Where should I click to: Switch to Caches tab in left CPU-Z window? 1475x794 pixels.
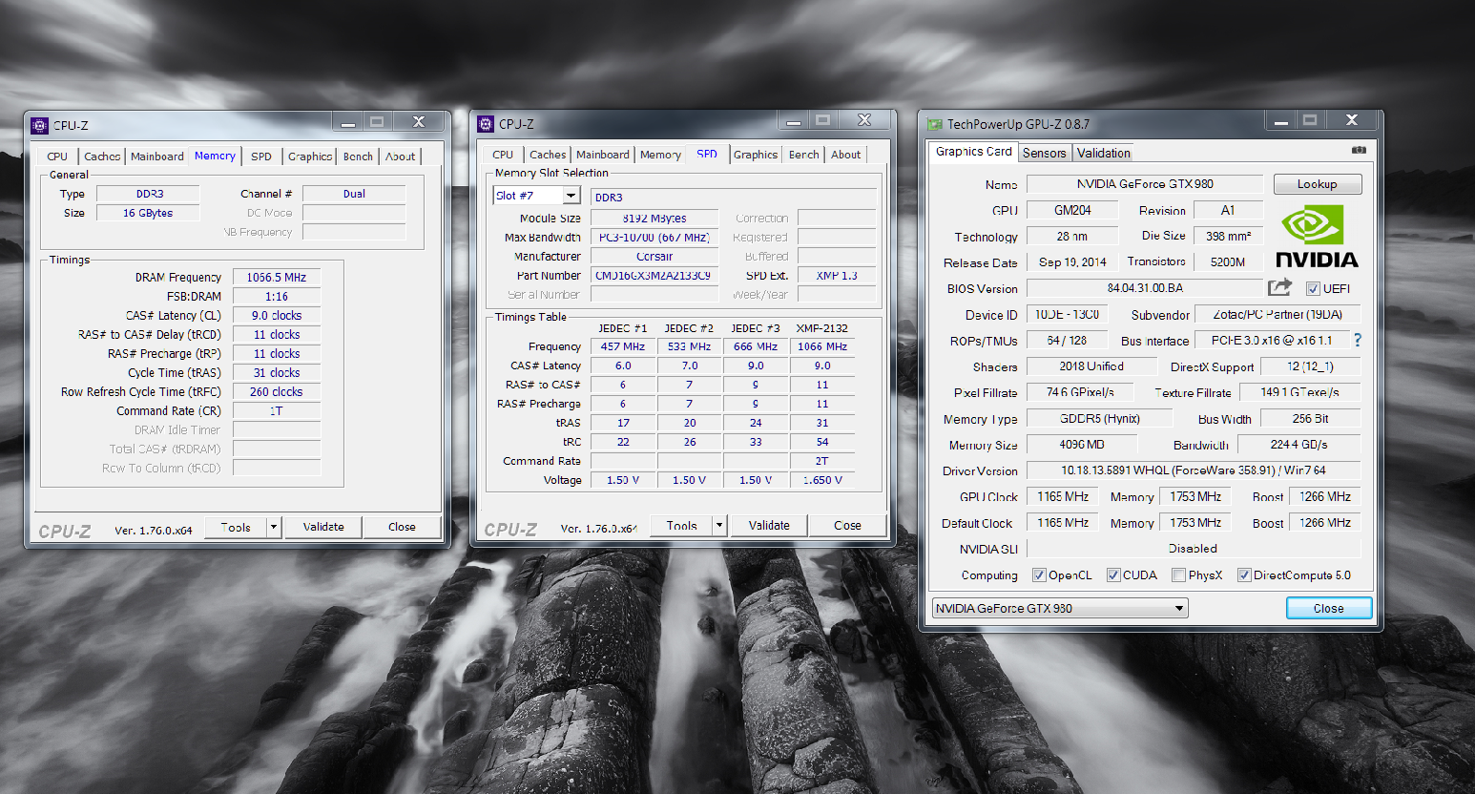coord(102,157)
